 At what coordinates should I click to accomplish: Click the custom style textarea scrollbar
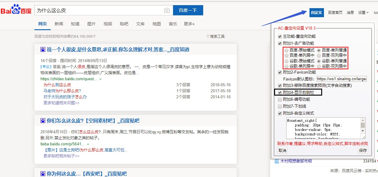[363, 126]
